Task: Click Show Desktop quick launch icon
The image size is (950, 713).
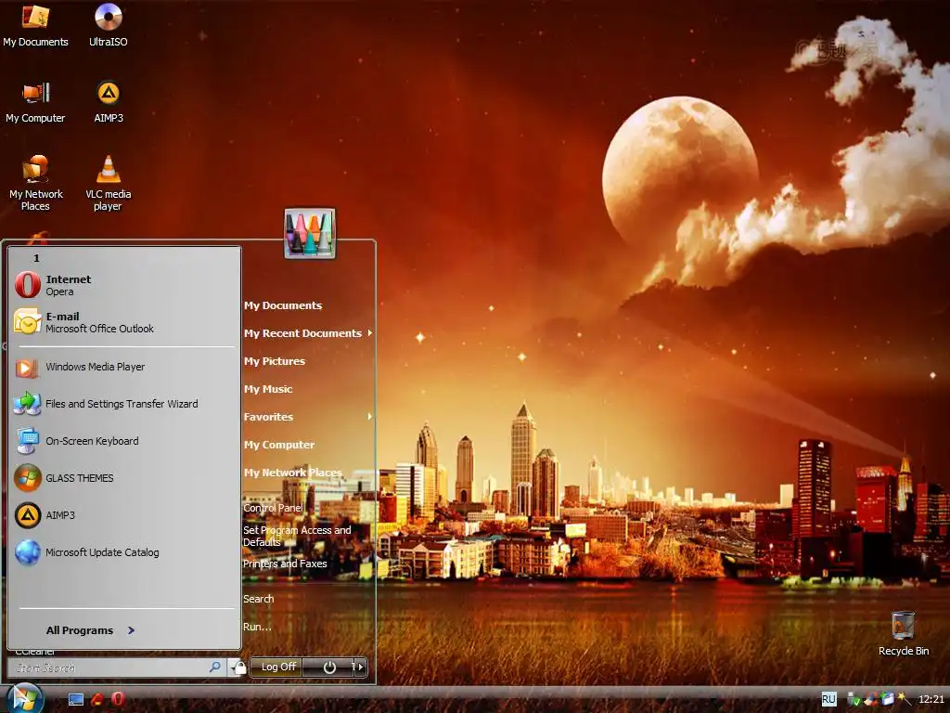Action: [x=76, y=700]
